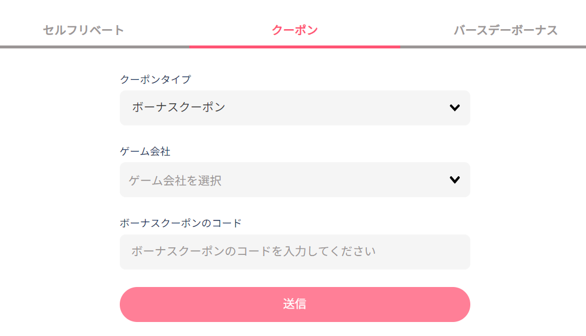Screen dimensions: 586x336
Task: Click the gray underline beneath バースデーボーナス tab
Action: (x=494, y=47)
